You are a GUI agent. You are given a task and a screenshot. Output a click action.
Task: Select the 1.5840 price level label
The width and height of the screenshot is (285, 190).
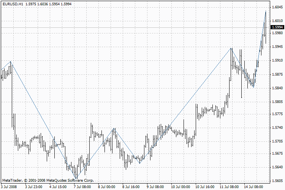277,88
